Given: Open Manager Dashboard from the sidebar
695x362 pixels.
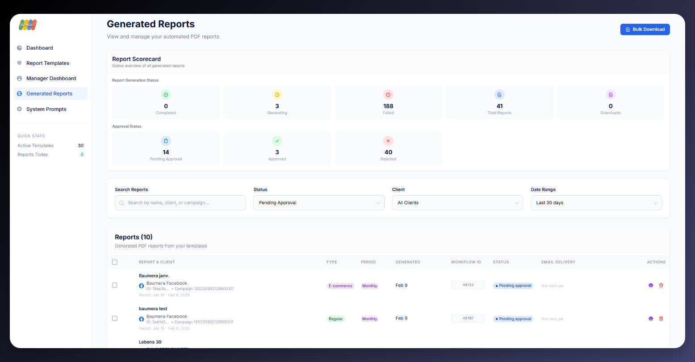Looking at the screenshot, I should 51,78.
